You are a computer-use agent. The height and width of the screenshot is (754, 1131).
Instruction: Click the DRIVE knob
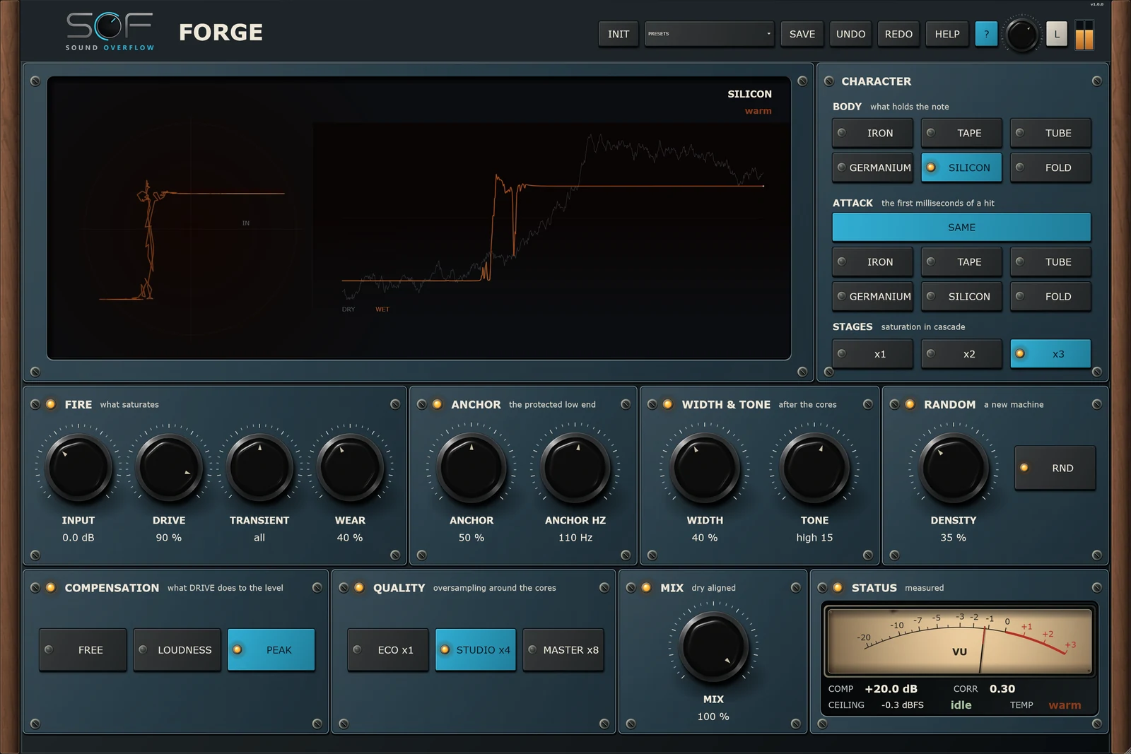(169, 468)
